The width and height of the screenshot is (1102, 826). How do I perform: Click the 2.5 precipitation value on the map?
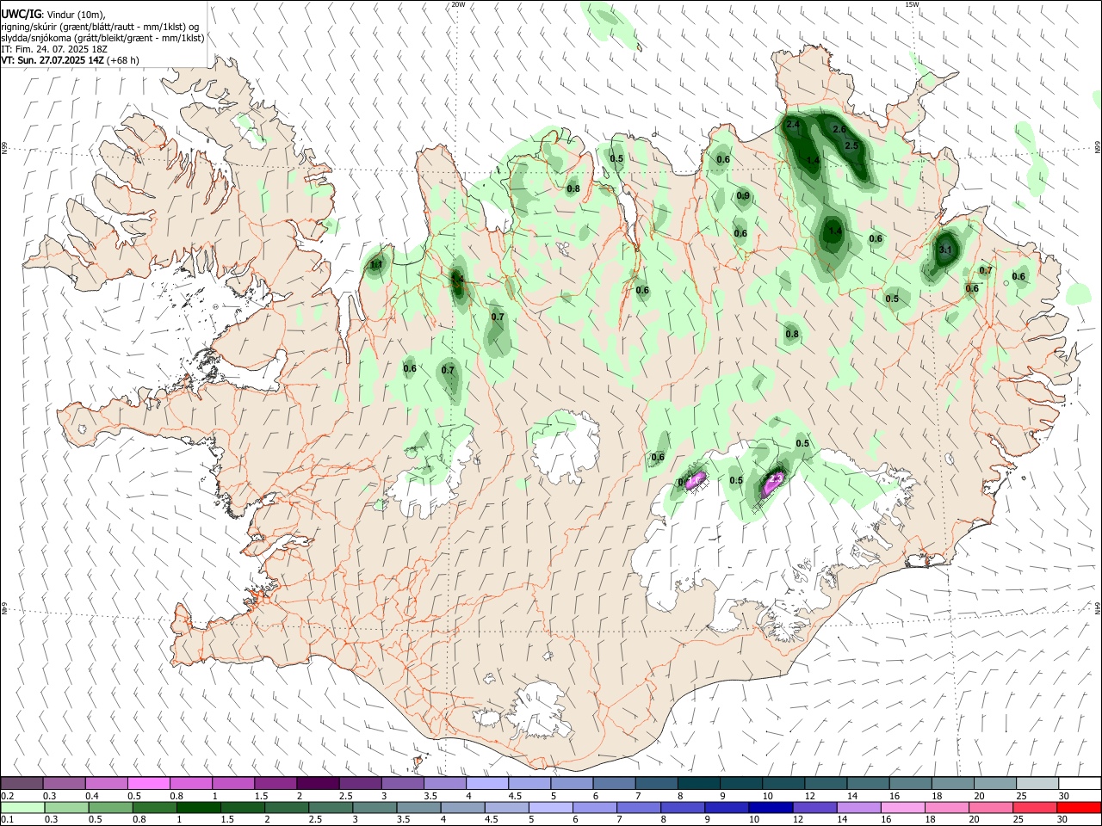click(x=852, y=146)
